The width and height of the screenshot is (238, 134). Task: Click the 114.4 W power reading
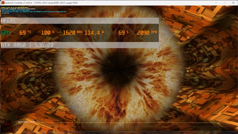pyautogui.click(x=94, y=33)
